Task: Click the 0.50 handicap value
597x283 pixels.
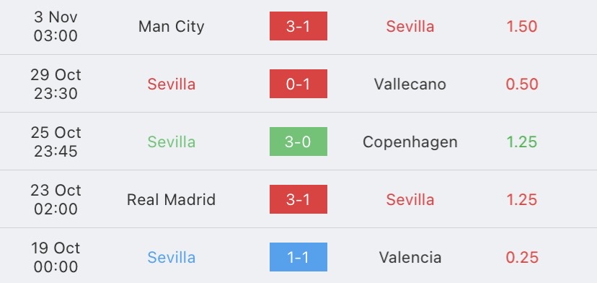Action: (521, 84)
